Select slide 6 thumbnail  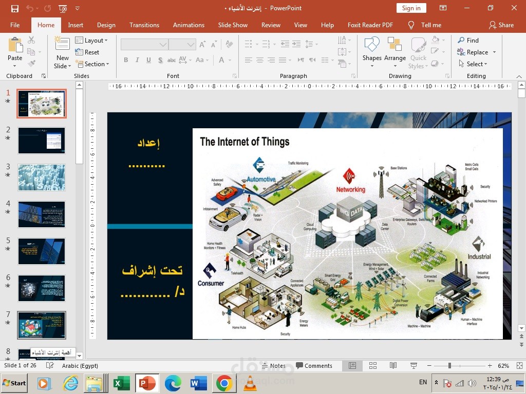[42, 288]
